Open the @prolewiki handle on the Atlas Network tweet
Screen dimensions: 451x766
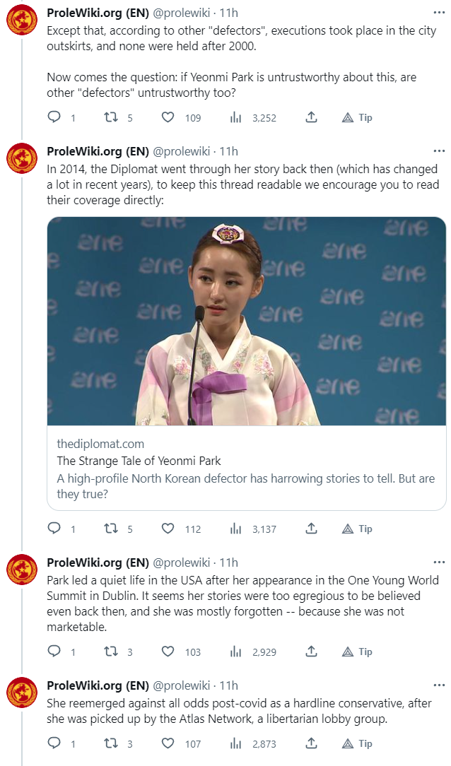(x=182, y=685)
